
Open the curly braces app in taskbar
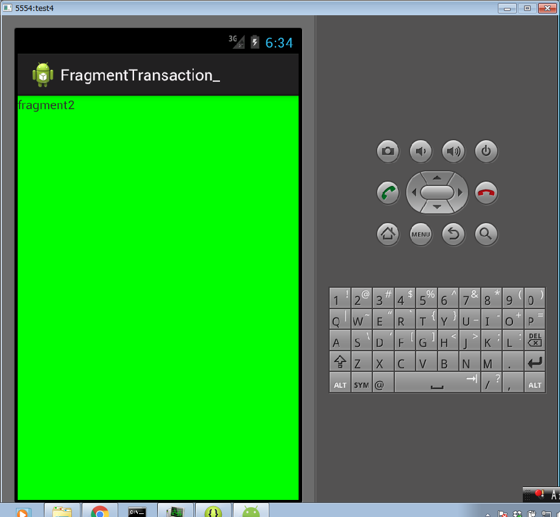[213, 511]
